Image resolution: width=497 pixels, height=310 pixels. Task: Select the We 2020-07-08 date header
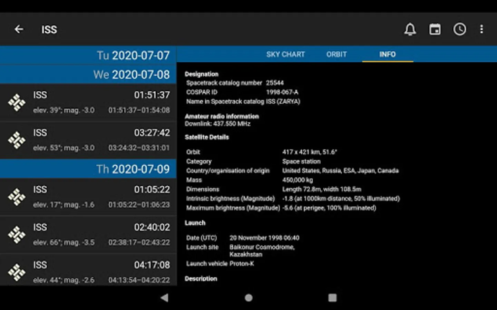(x=88, y=74)
